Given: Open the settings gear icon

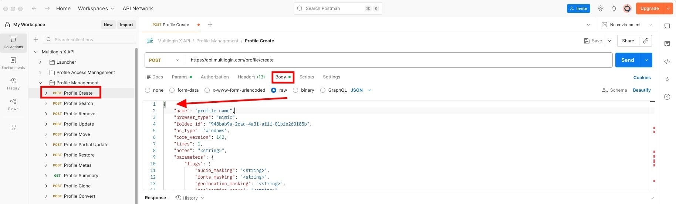Looking at the screenshot, I should 601,8.
